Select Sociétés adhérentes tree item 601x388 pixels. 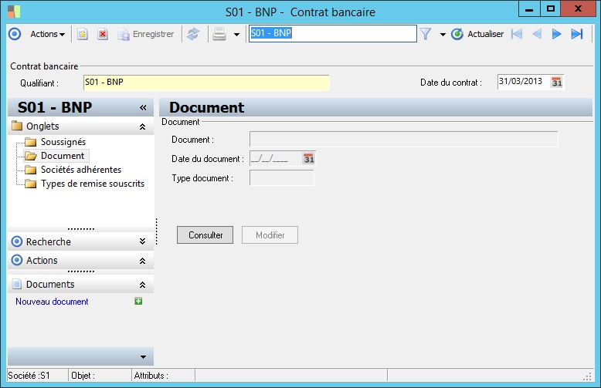81,170
